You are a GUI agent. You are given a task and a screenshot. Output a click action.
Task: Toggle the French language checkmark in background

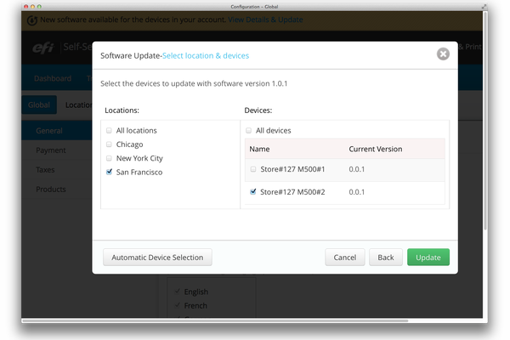(x=178, y=305)
